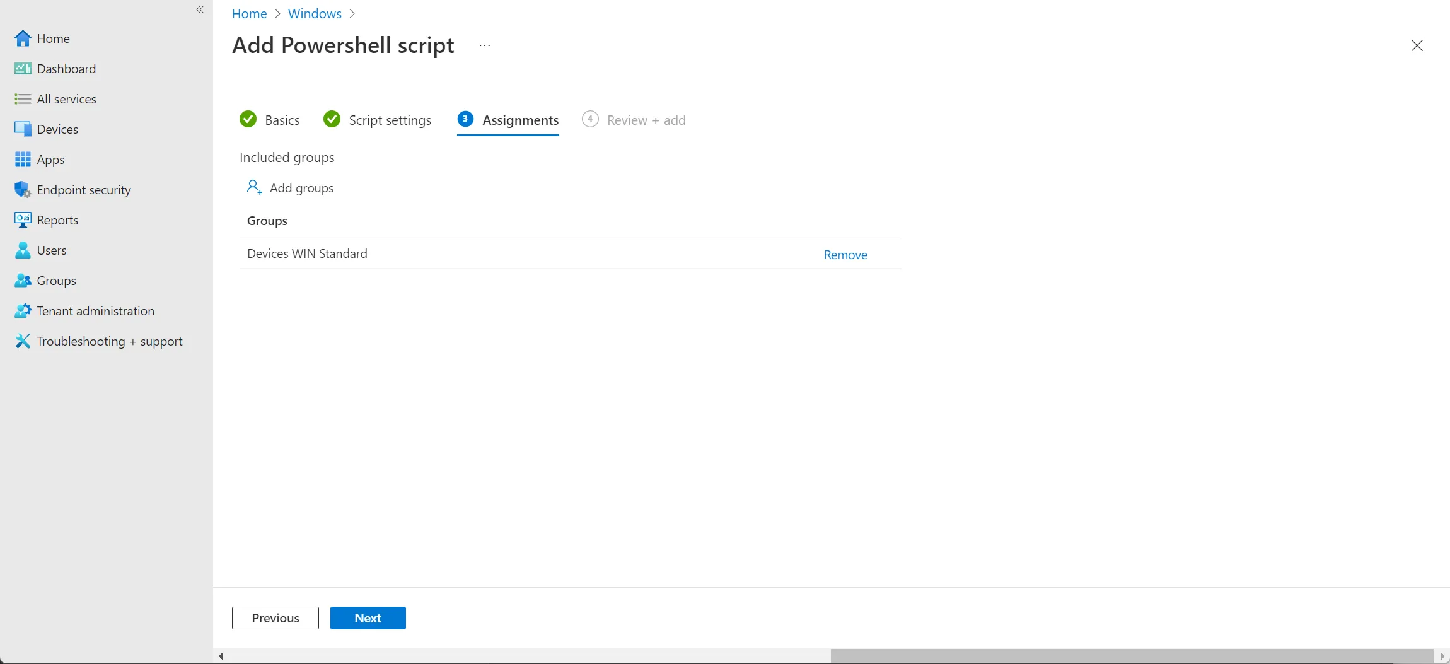Open the Groups people icon
The image size is (1450, 664).
[x=23, y=281]
